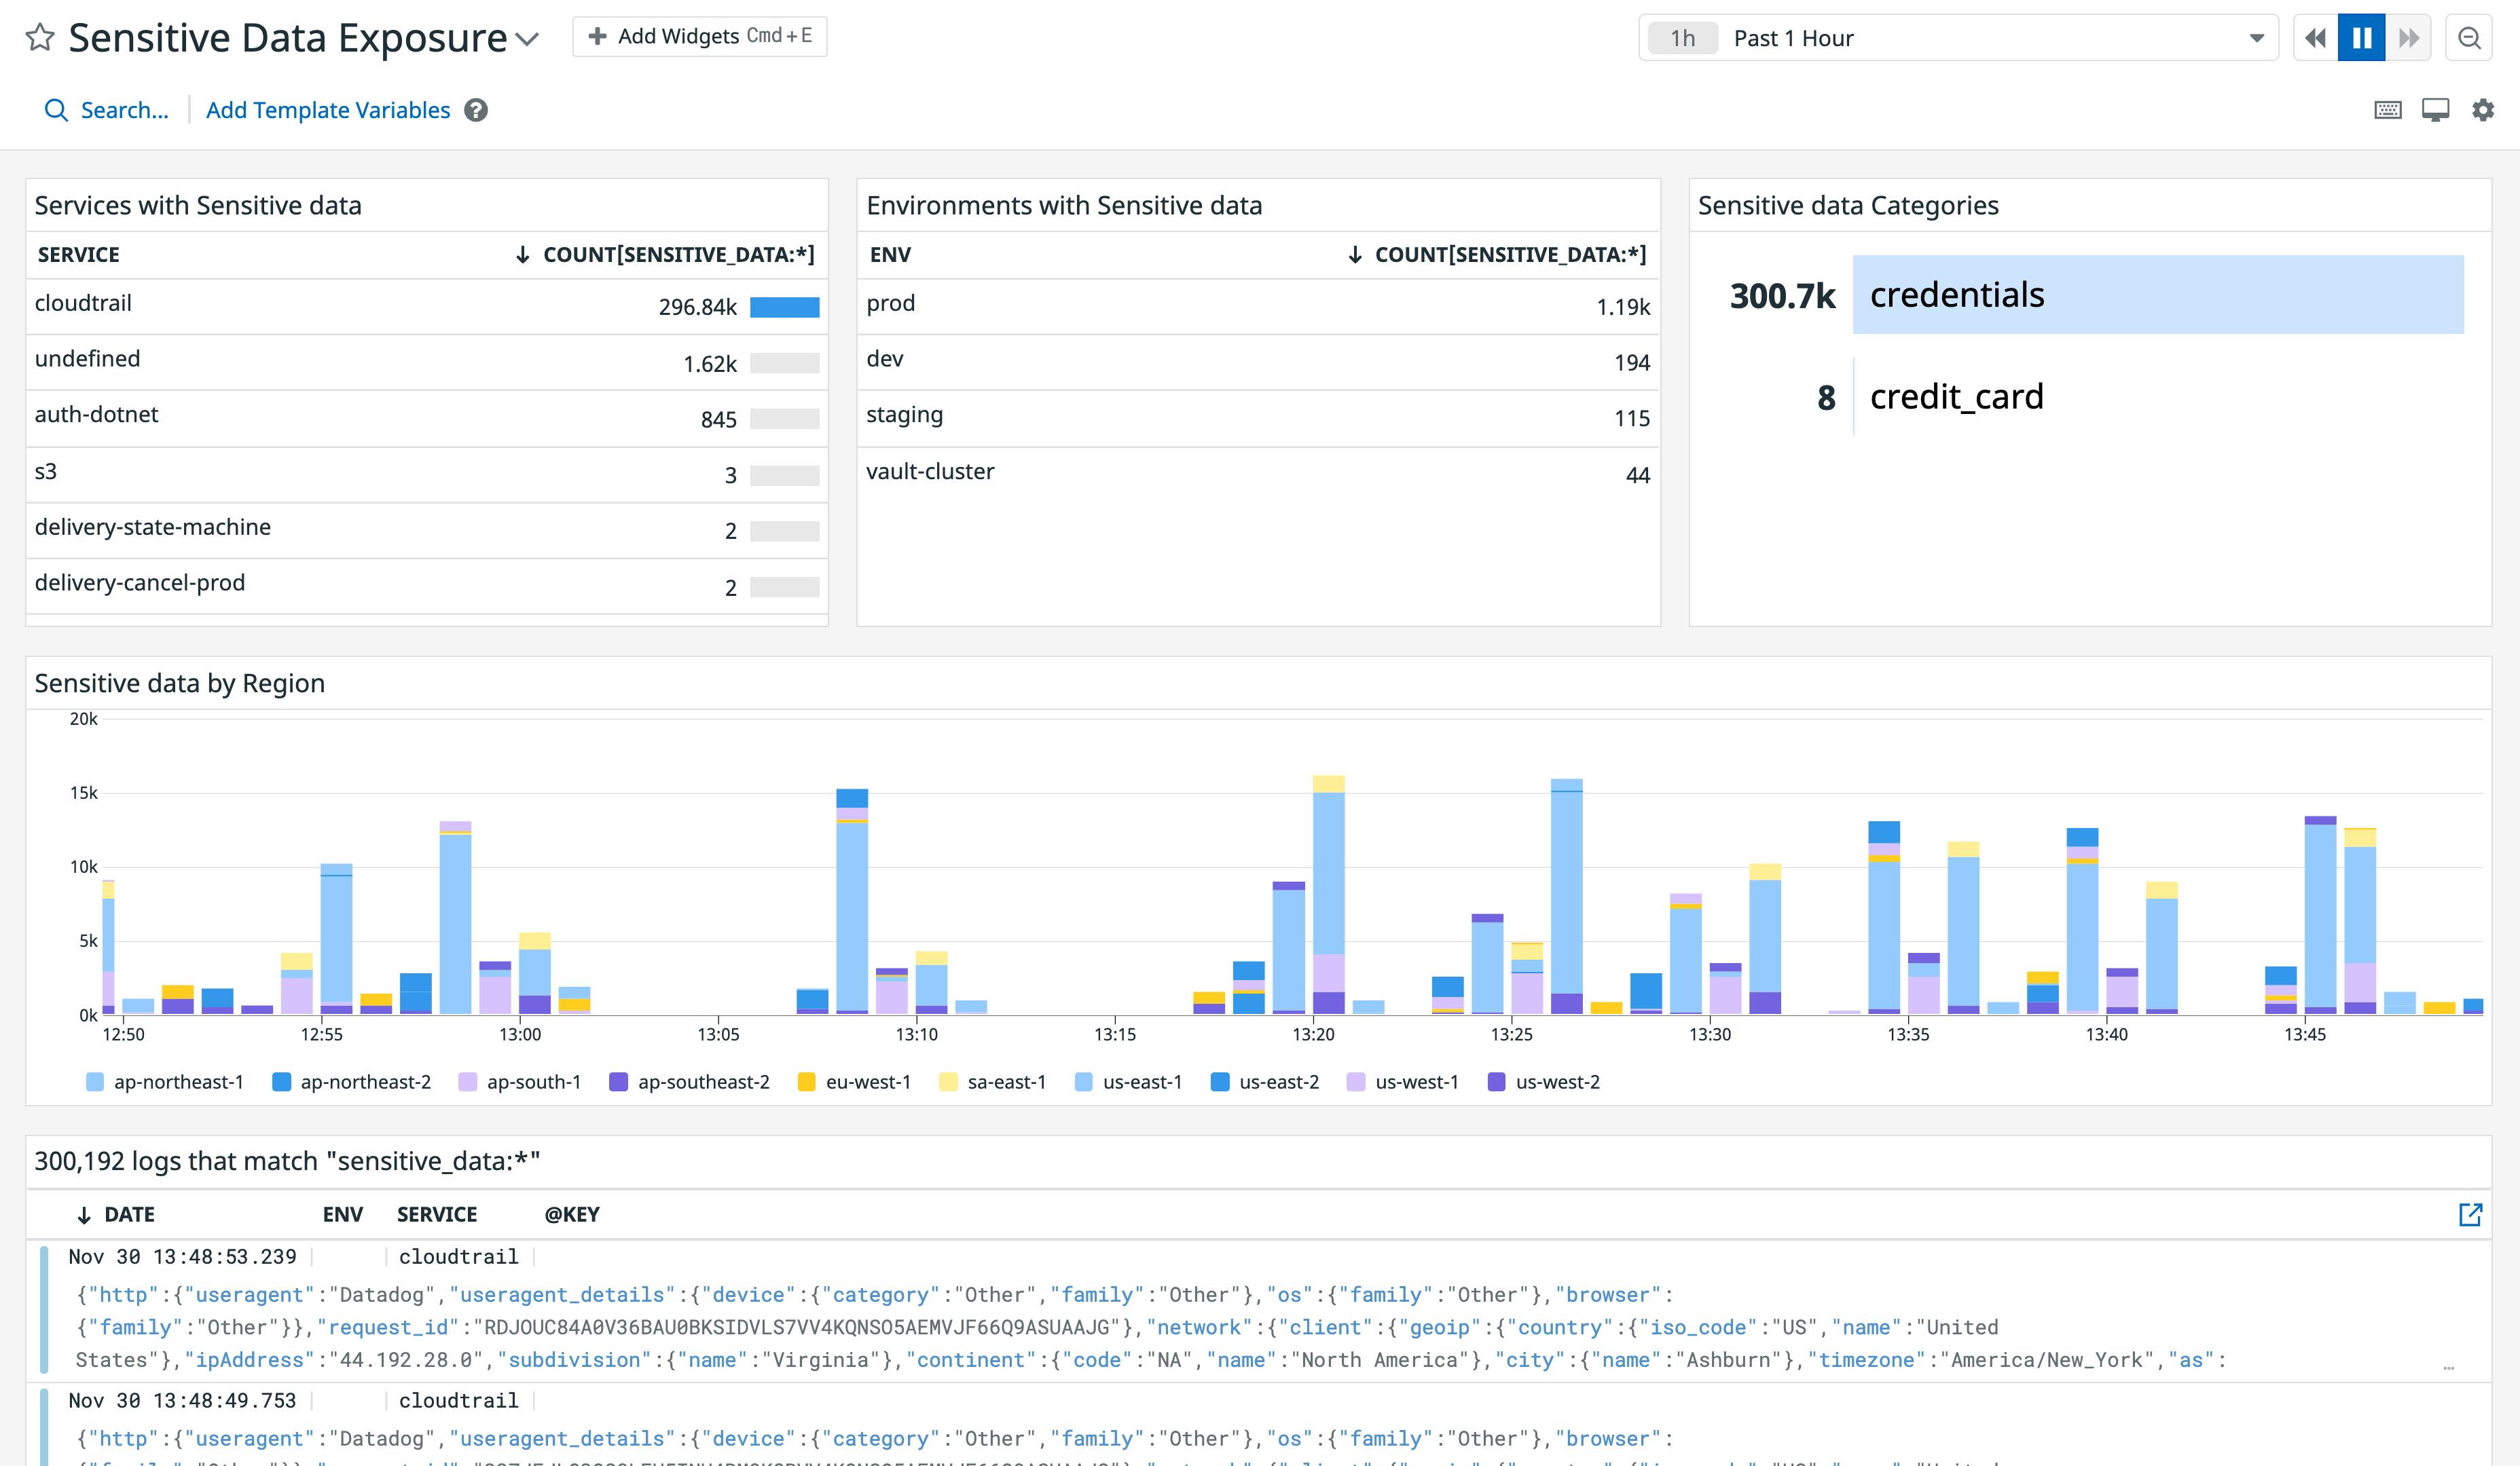Open dashboard settings gear
Image resolution: width=2520 pixels, height=1466 pixels.
2483,110
